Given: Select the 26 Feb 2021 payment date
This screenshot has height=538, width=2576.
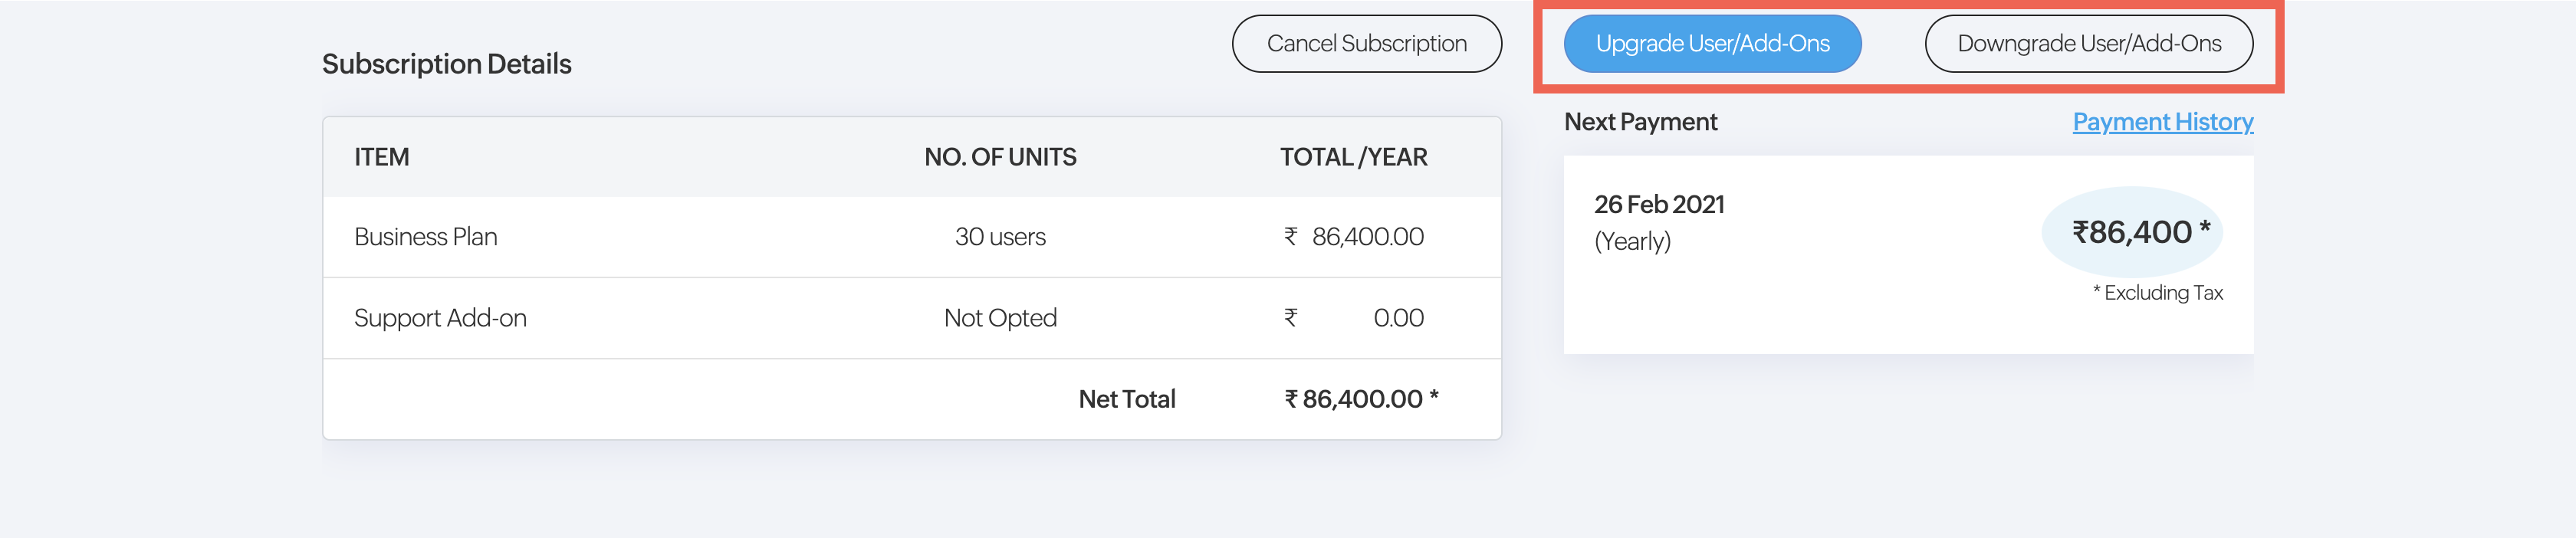Looking at the screenshot, I should point(1659,205).
